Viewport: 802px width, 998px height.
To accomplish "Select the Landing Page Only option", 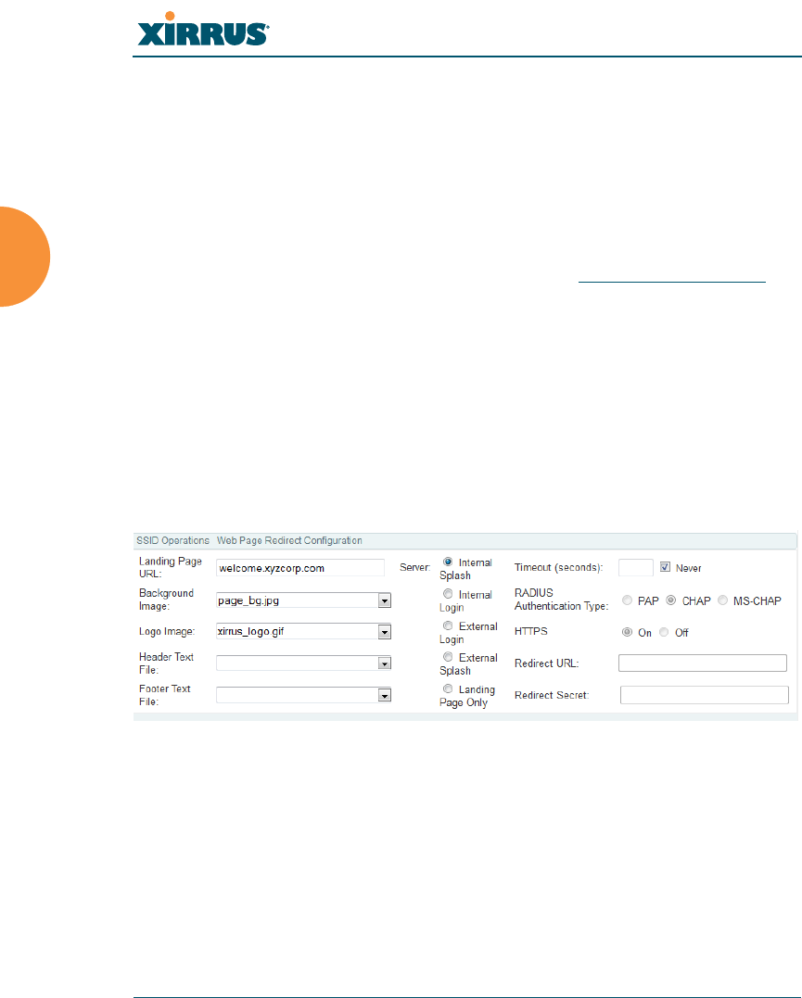I will pyautogui.click(x=448, y=688).
